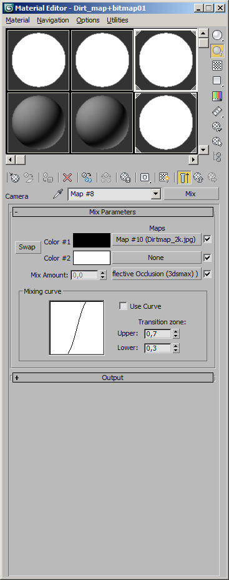Viewport: 229px width, 580px height.
Task: Select the top-middle white sample slot
Action: pyautogui.click(x=102, y=60)
